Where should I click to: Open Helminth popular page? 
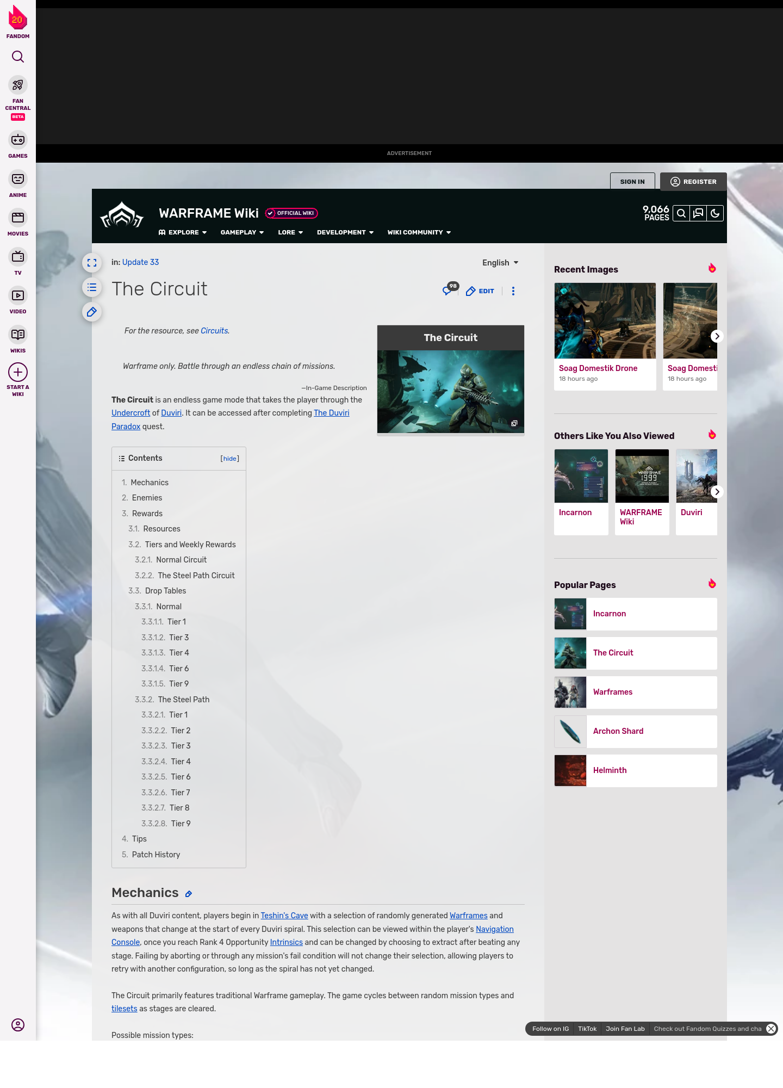pos(636,771)
